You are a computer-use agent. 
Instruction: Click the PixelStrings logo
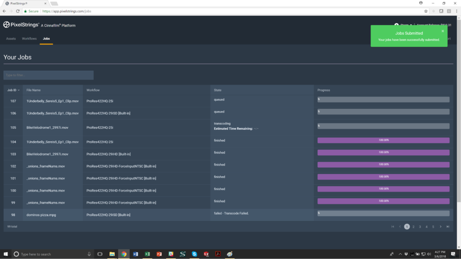21,25
